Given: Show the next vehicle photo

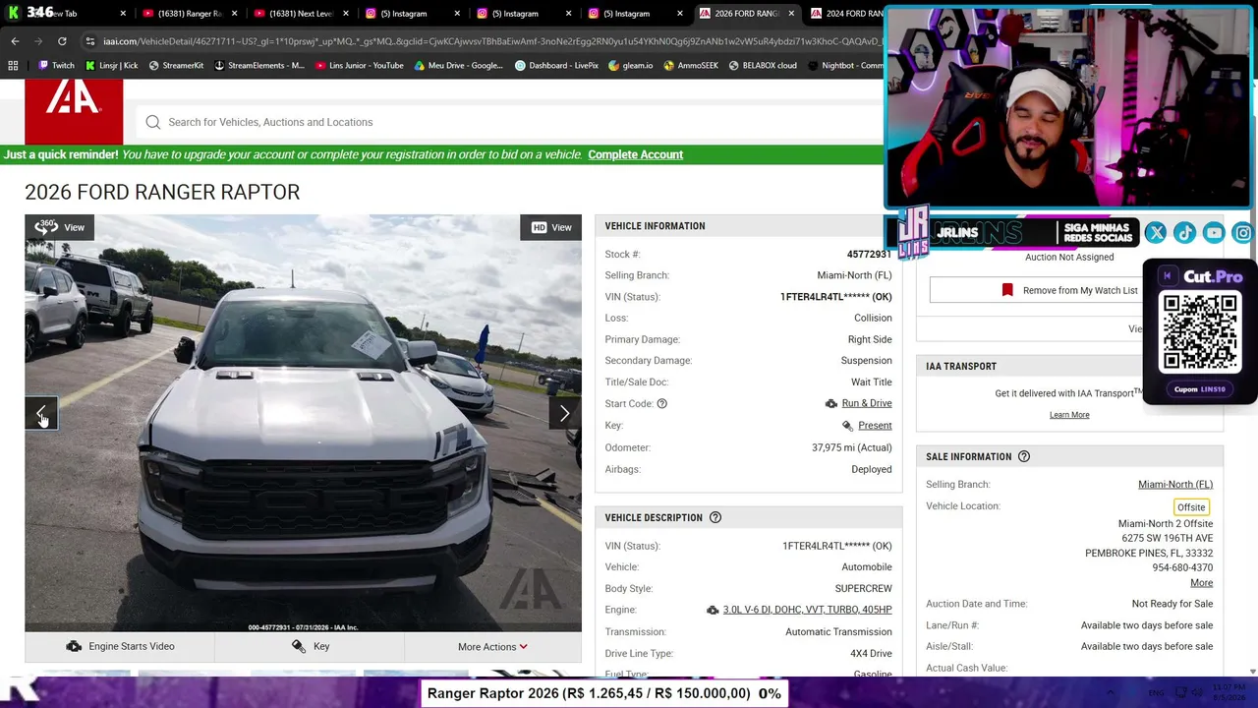Looking at the screenshot, I should [x=565, y=414].
